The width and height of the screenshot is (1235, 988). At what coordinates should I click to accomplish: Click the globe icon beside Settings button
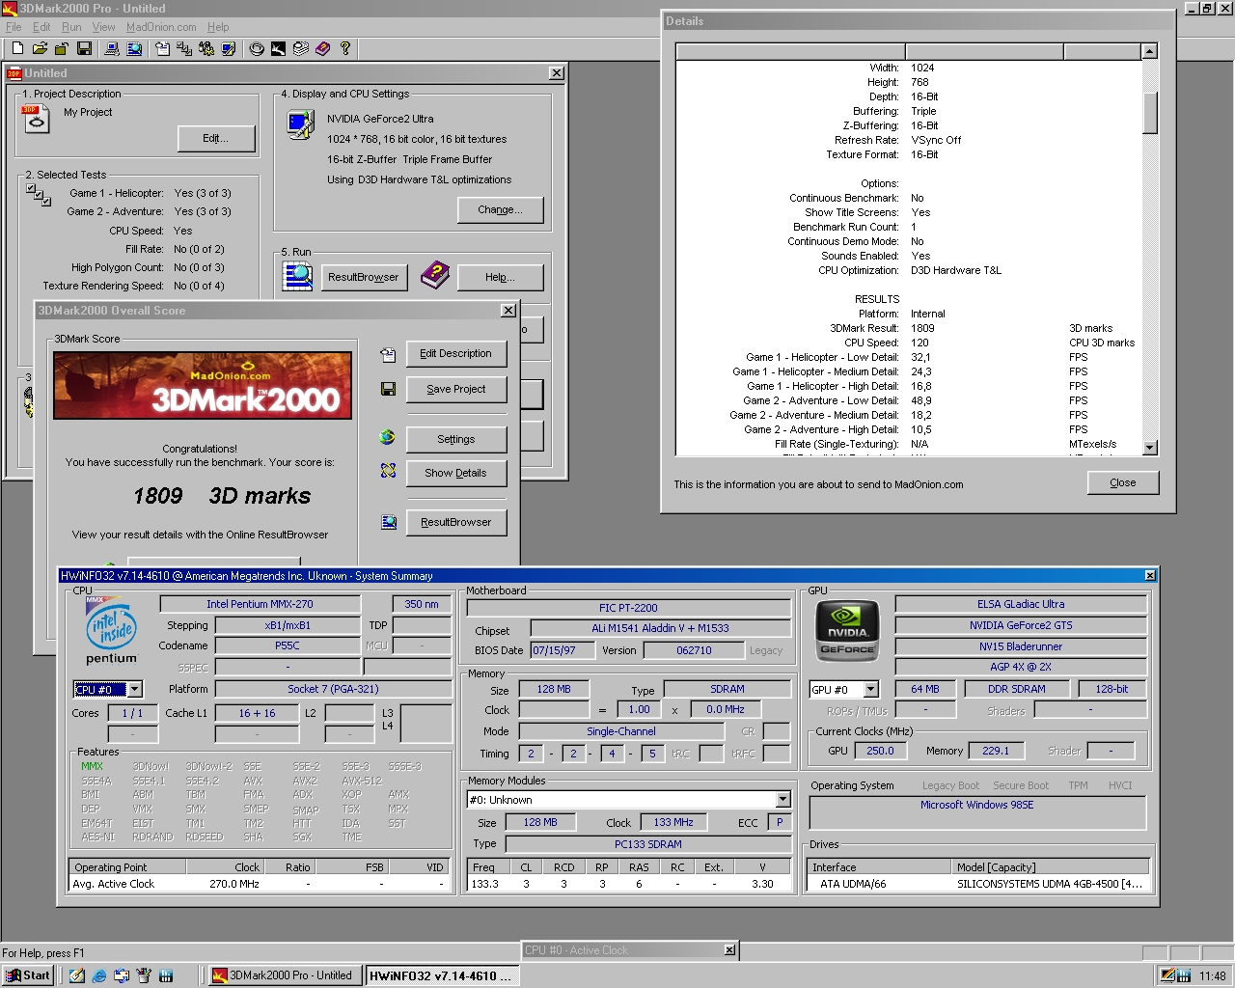click(388, 437)
